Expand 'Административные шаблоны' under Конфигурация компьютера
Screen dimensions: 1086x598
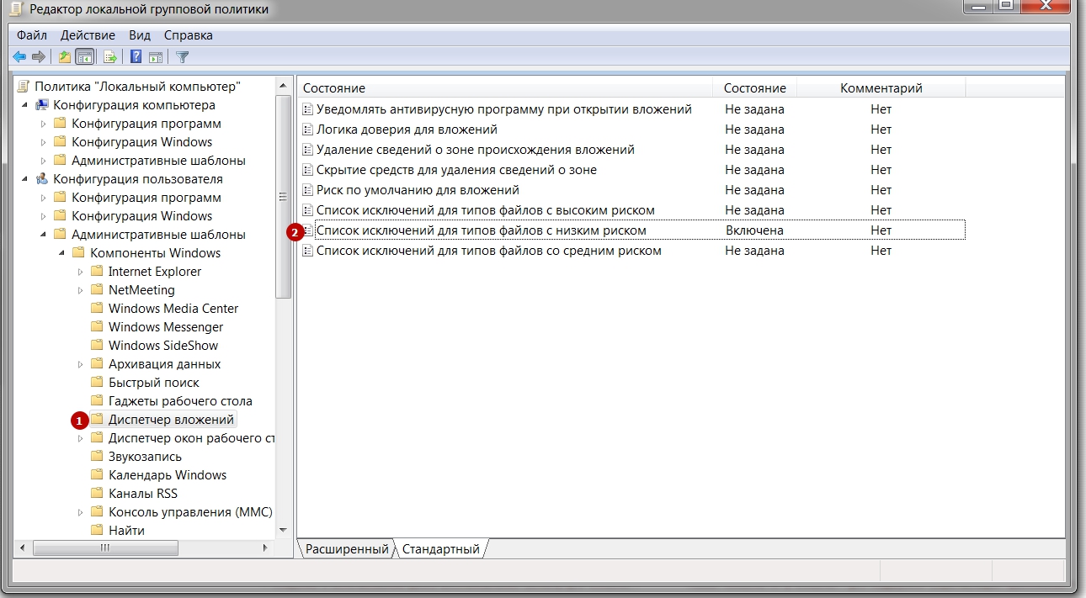pos(43,161)
